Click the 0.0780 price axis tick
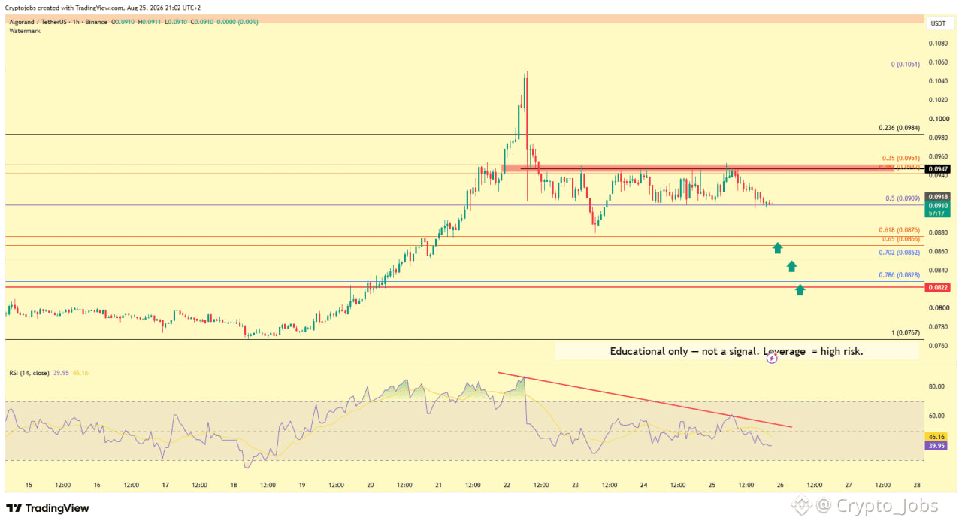Image resolution: width=962 pixels, height=524 pixels. click(x=938, y=326)
